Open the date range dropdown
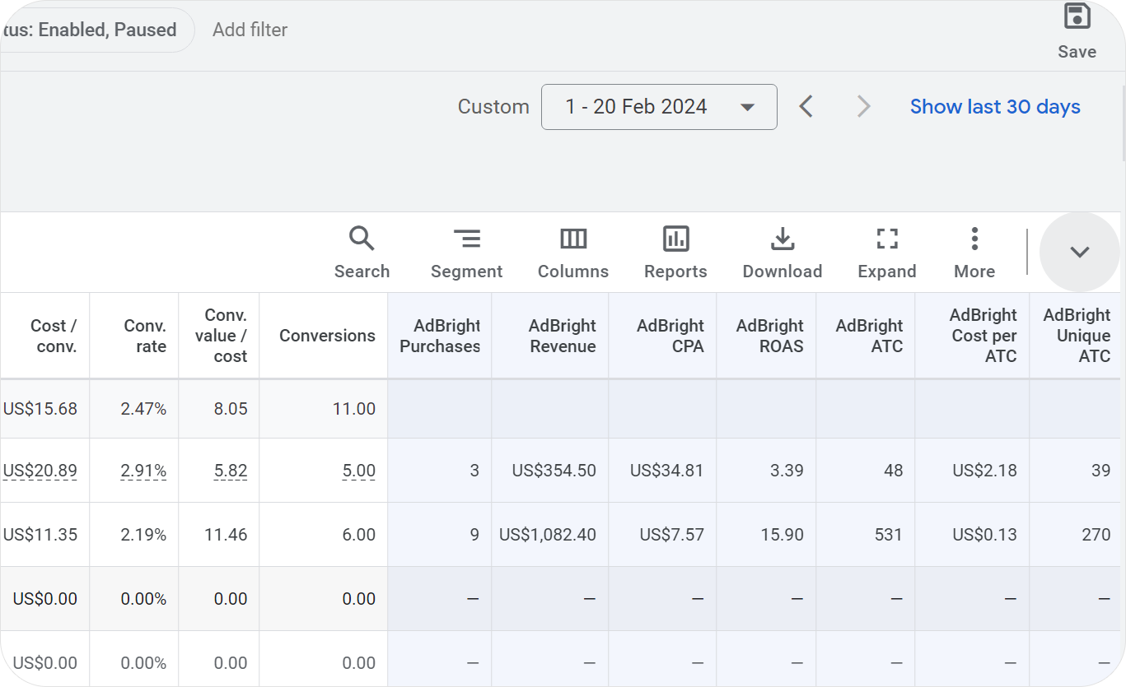The width and height of the screenshot is (1126, 687). pyautogui.click(x=659, y=107)
